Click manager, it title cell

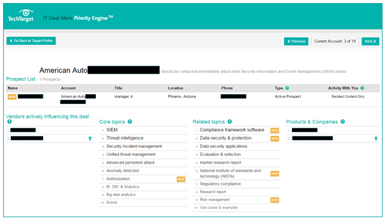(x=123, y=97)
